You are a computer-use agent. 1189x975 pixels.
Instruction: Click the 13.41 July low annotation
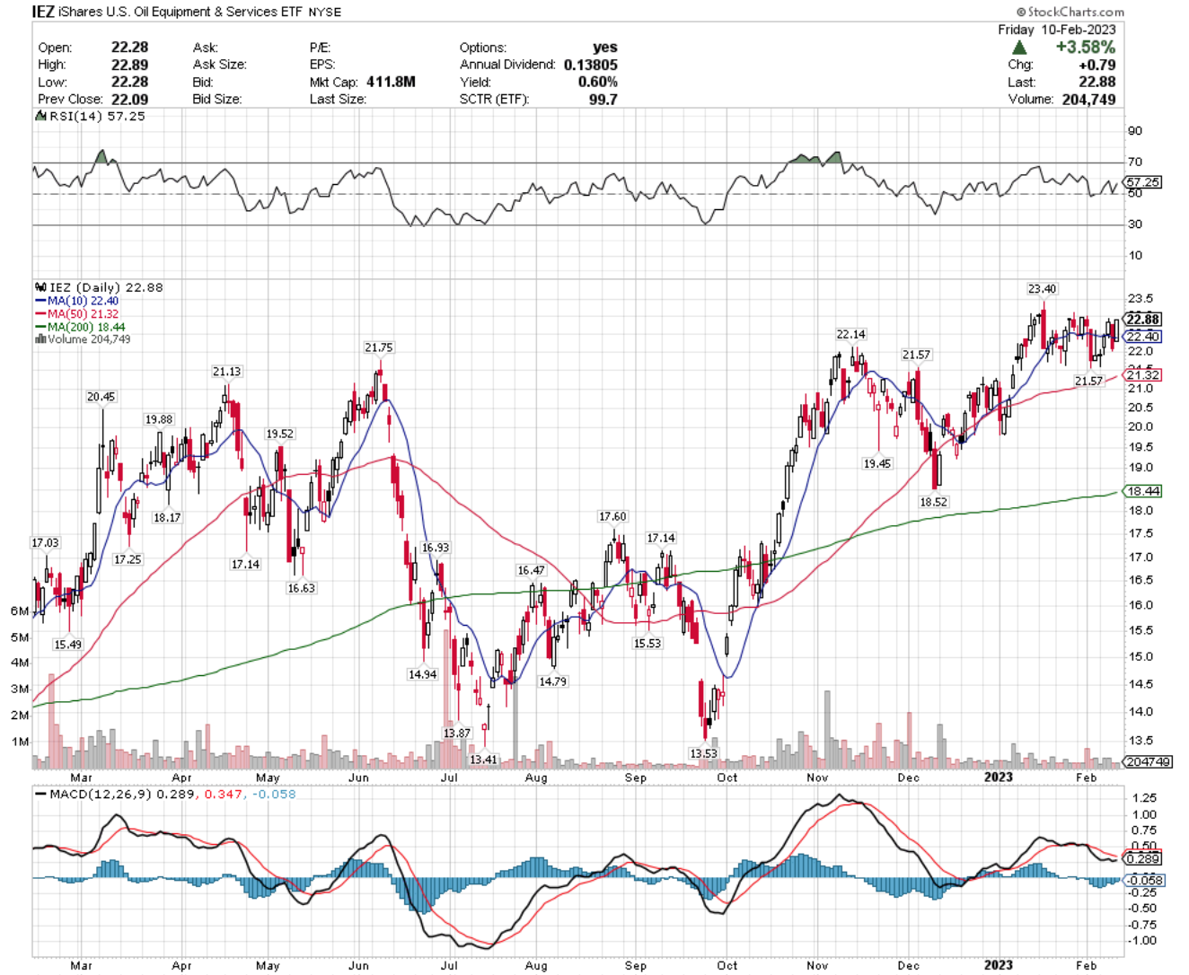pyautogui.click(x=483, y=760)
